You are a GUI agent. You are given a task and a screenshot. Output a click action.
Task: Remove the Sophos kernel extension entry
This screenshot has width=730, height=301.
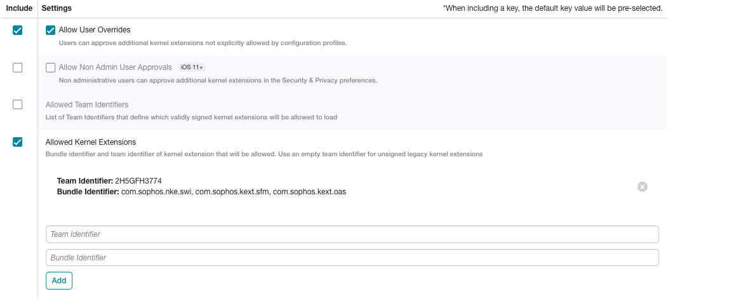point(642,186)
